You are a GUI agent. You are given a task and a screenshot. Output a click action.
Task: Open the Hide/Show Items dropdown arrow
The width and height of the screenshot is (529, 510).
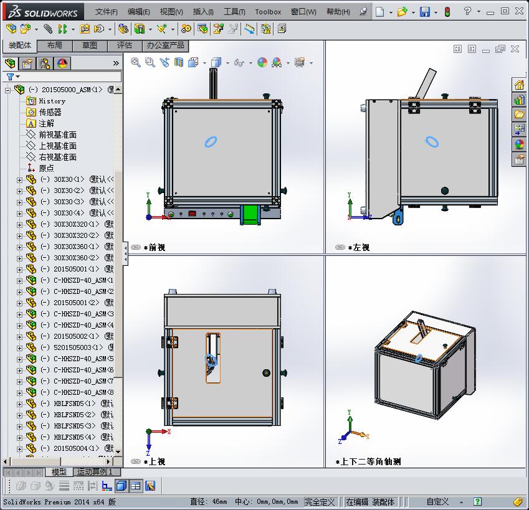[x=250, y=63]
